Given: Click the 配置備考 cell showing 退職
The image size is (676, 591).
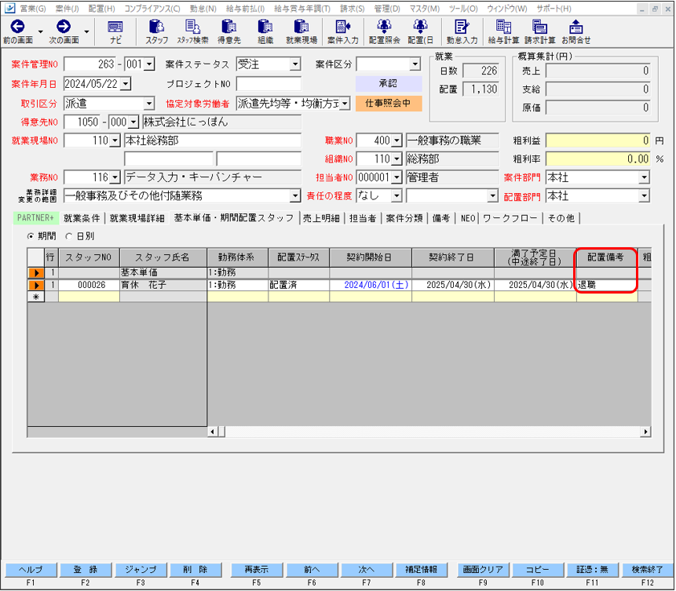Looking at the screenshot, I should tap(607, 286).
